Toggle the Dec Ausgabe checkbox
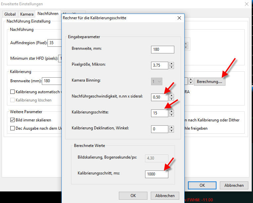The height and width of the screenshot is (203, 253). (x=13, y=128)
